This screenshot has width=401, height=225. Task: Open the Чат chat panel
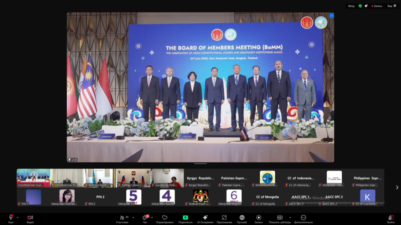(x=145, y=218)
